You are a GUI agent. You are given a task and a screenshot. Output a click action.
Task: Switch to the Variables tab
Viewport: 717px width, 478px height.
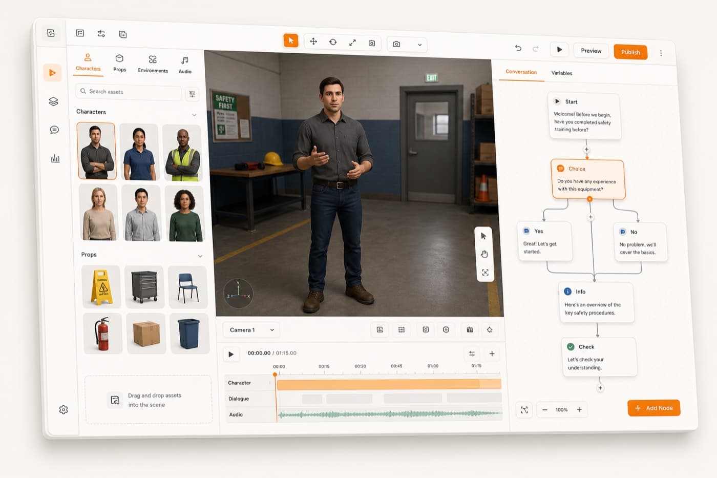tap(562, 73)
